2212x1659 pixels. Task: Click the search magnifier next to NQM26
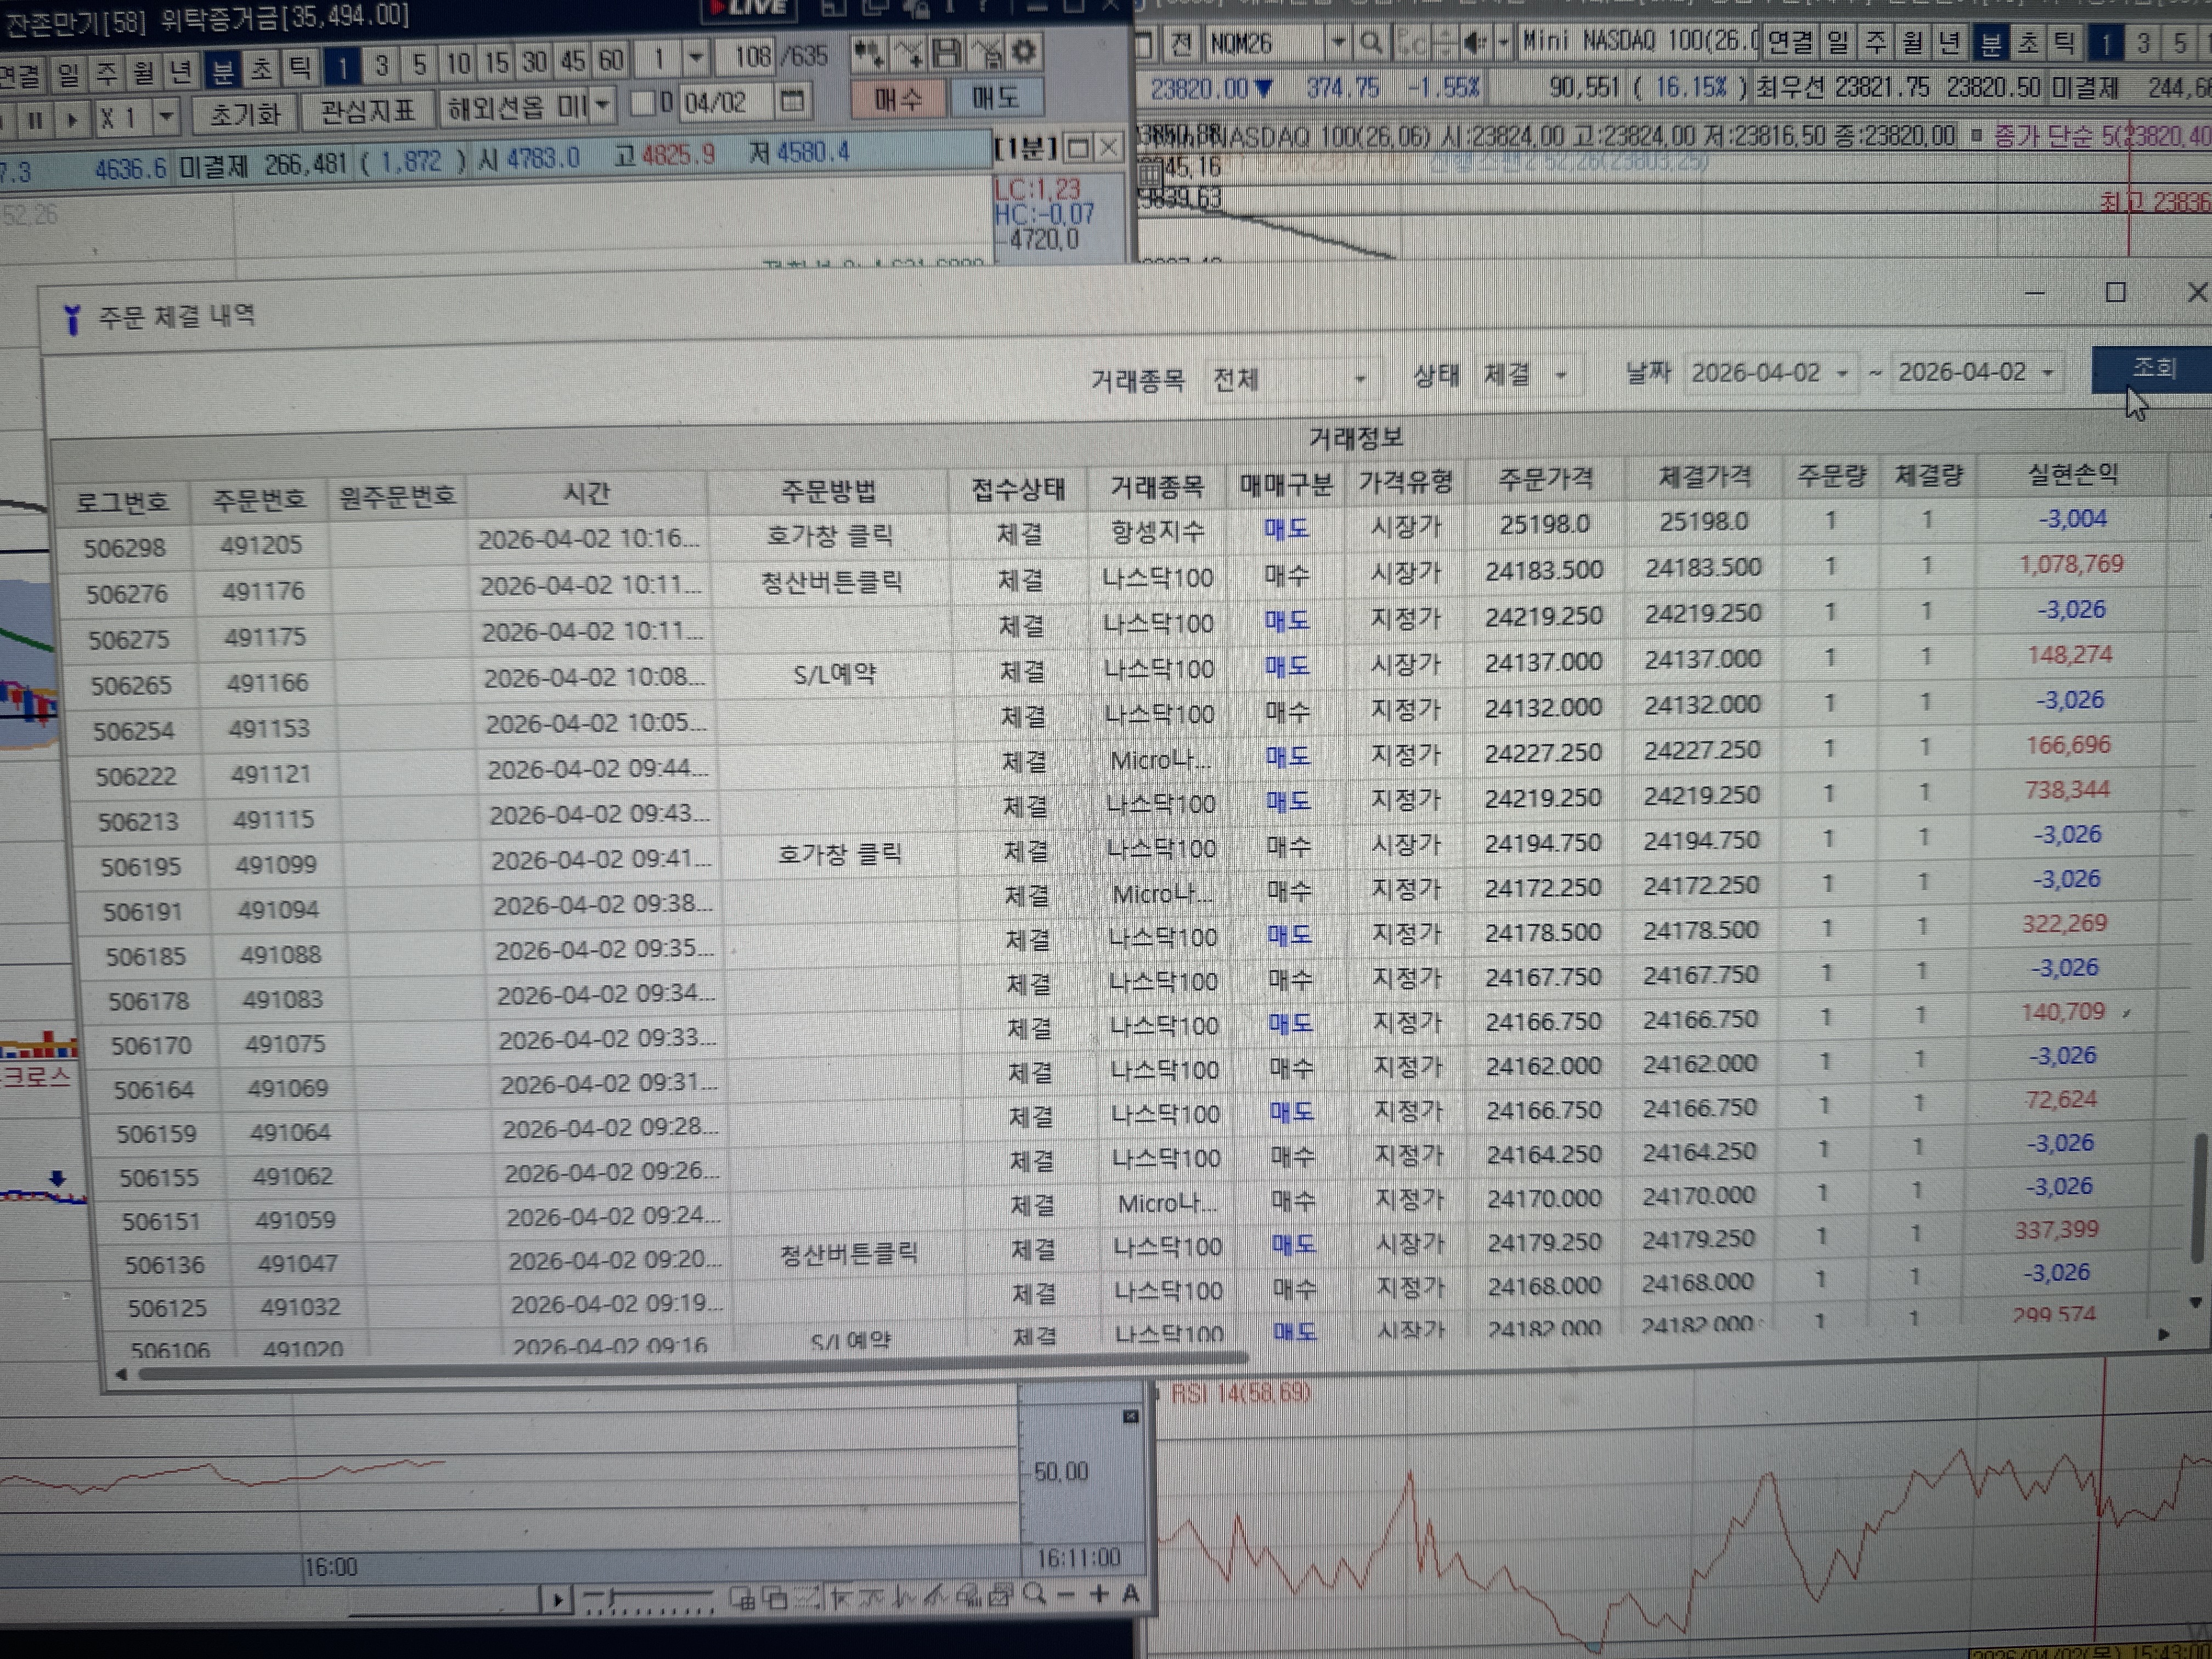click(1372, 43)
